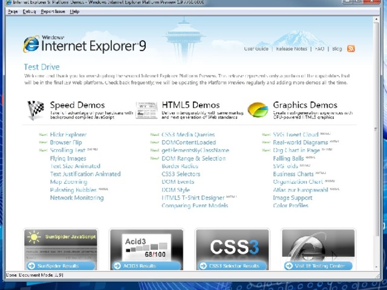The width and height of the screenshot is (387, 290).
Task: Open the Business Charts demo
Action: coord(293,174)
